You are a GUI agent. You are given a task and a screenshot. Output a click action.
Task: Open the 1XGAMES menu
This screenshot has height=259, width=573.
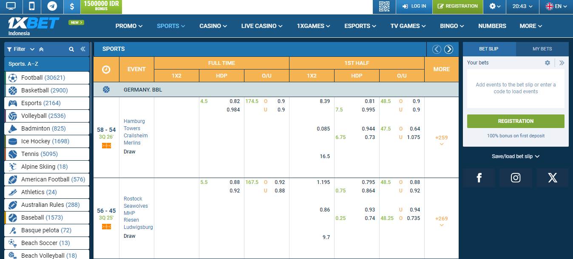click(314, 26)
